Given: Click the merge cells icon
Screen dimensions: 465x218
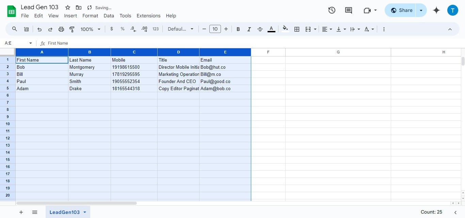Looking at the screenshot, I should [308, 29].
